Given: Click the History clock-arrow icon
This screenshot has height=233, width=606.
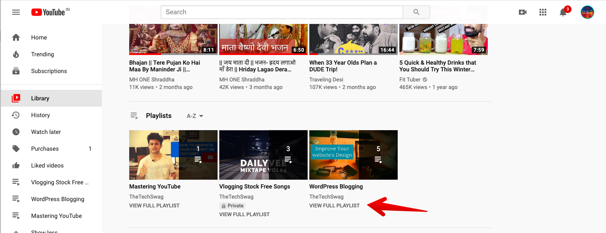Looking at the screenshot, I should tap(16, 115).
